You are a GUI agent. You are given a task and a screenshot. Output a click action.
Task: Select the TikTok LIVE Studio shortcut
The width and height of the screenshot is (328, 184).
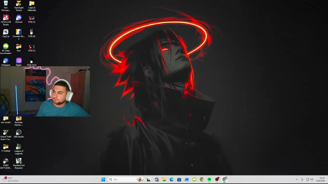6,20
